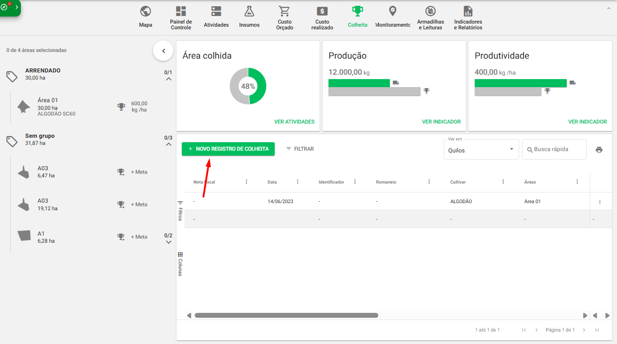This screenshot has width=617, height=344.
Task: Open the Ver em Quilos dropdown
Action: click(481, 150)
